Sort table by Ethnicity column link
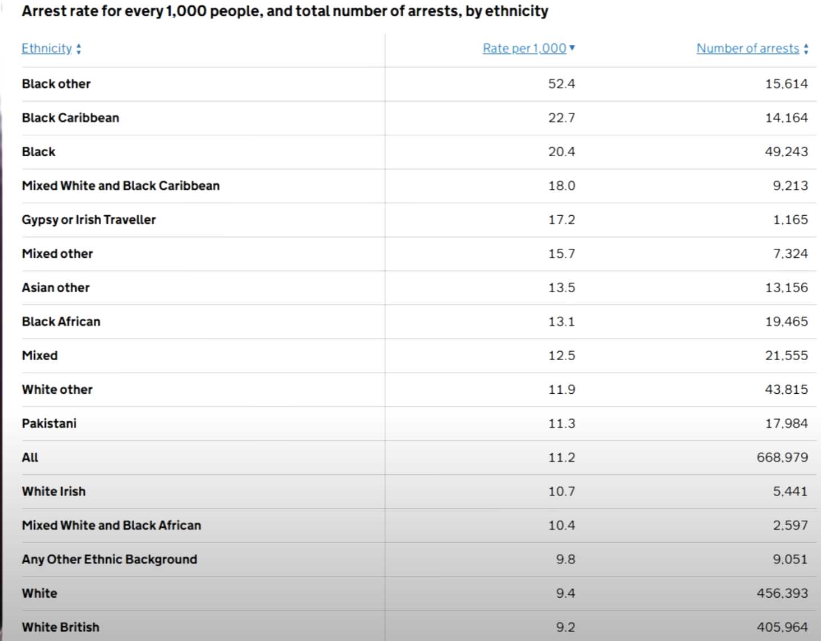This screenshot has width=821, height=641. [47, 48]
